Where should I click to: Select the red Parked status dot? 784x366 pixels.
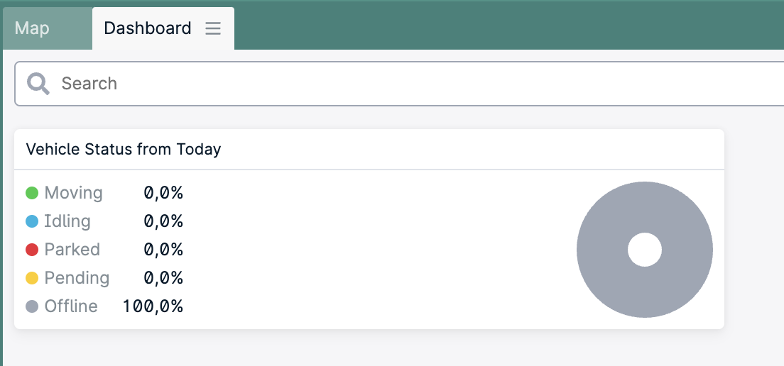click(32, 250)
